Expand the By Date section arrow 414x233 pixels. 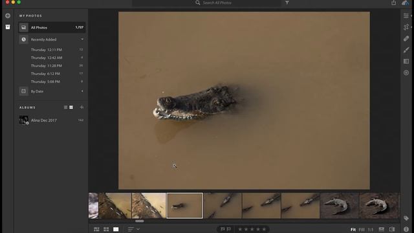coord(82,91)
